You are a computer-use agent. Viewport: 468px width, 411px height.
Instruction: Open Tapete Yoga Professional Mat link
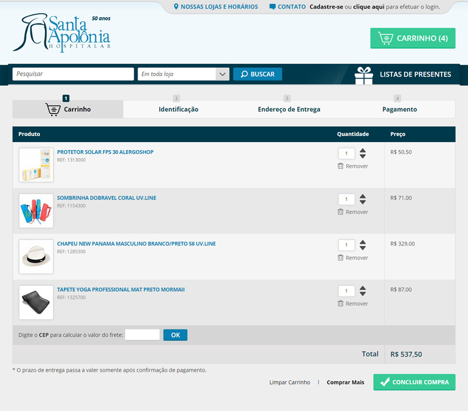[x=121, y=289]
